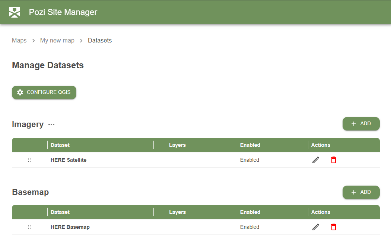Select the Datasets breadcrumb item
Viewport: 391px width, 243px height.
[99, 40]
